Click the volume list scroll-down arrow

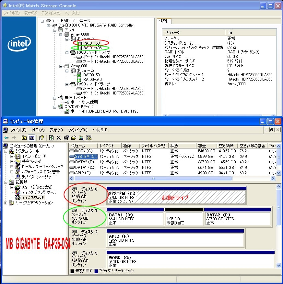click(x=279, y=173)
